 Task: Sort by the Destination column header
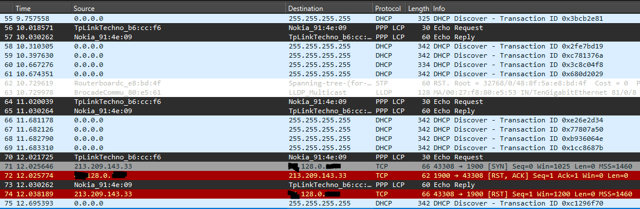coord(329,9)
